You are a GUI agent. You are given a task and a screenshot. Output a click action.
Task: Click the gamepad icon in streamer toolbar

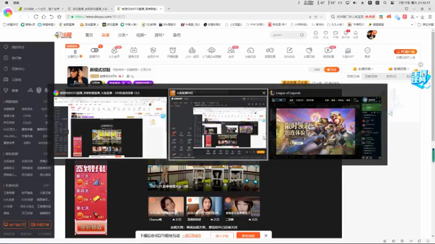coord(270,52)
